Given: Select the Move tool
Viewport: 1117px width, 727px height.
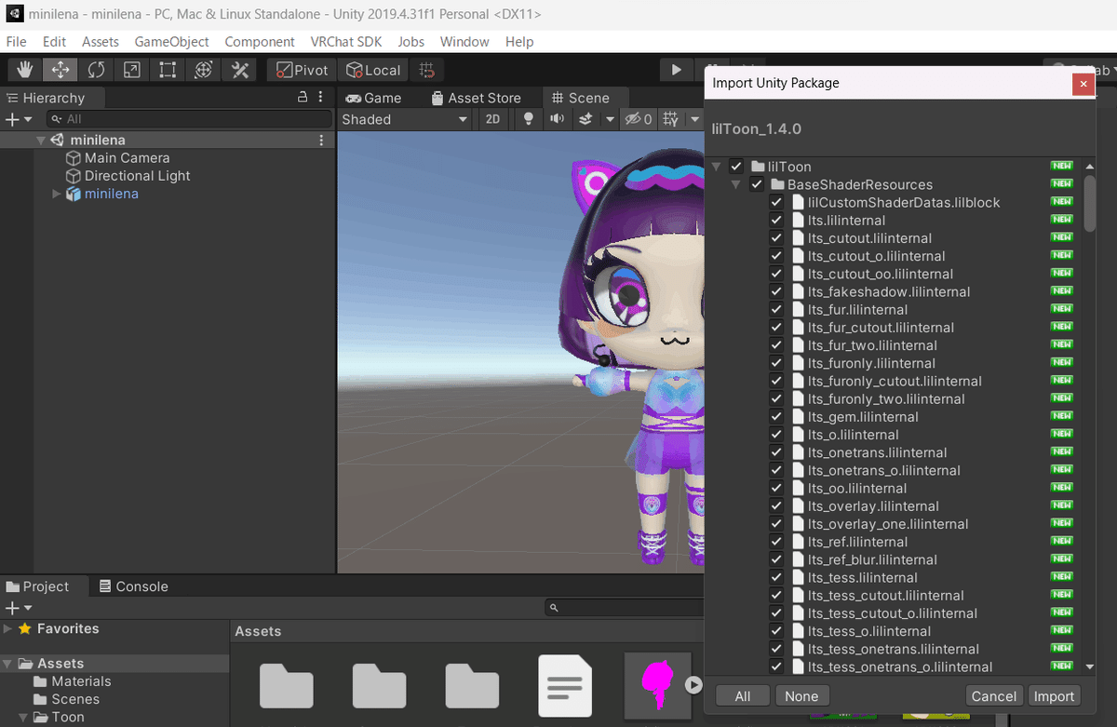Looking at the screenshot, I should point(61,70).
